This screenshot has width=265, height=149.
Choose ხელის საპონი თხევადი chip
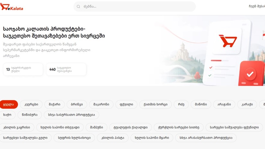[x=60, y=128]
